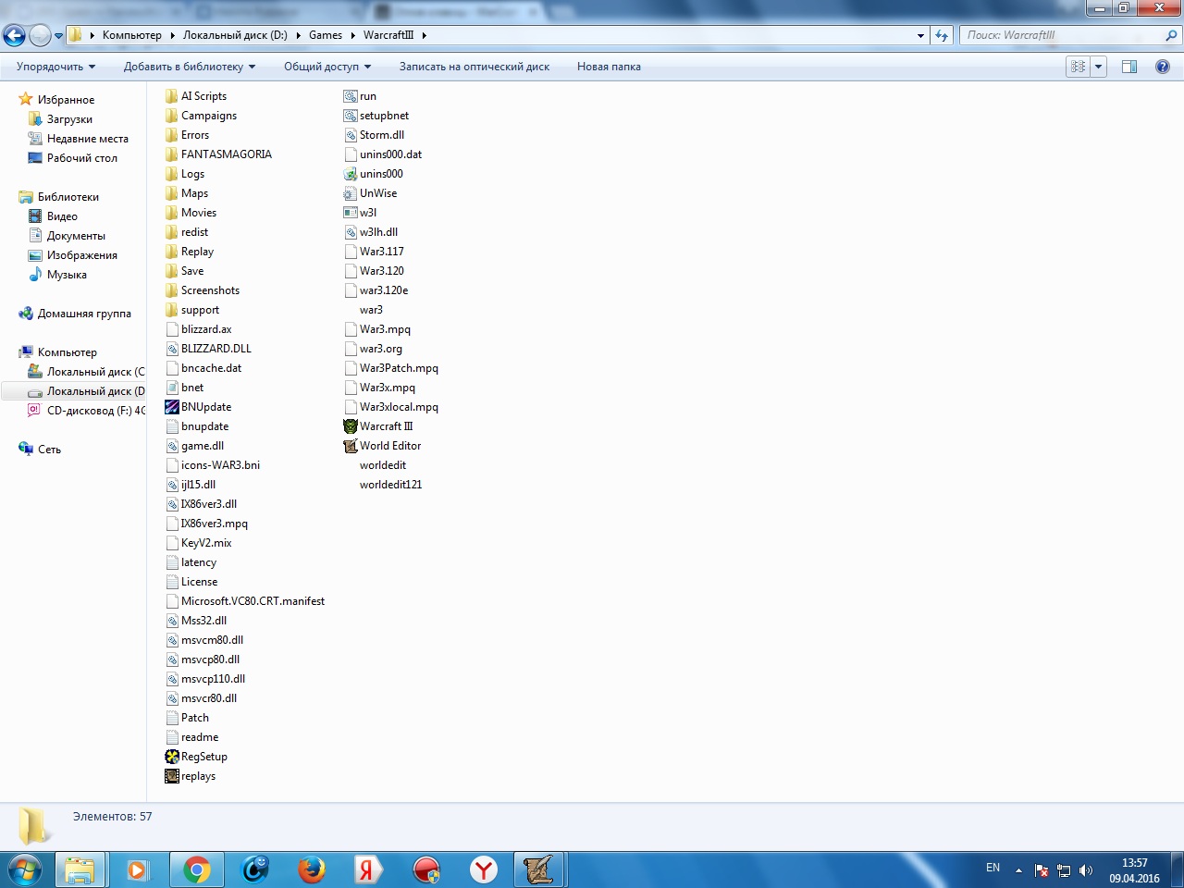Image resolution: width=1184 pixels, height=888 pixels.
Task: Click Новая папка button
Action: click(x=609, y=67)
